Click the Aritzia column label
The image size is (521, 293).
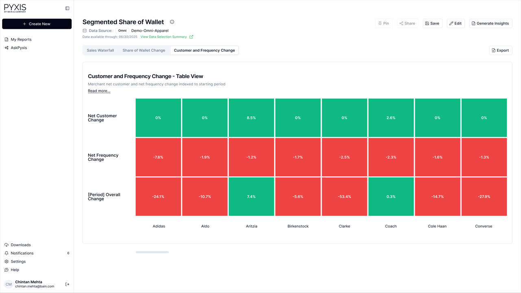(x=252, y=226)
